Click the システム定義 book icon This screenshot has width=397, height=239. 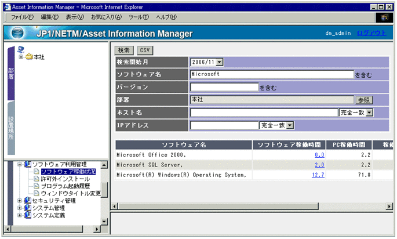pos(27,215)
